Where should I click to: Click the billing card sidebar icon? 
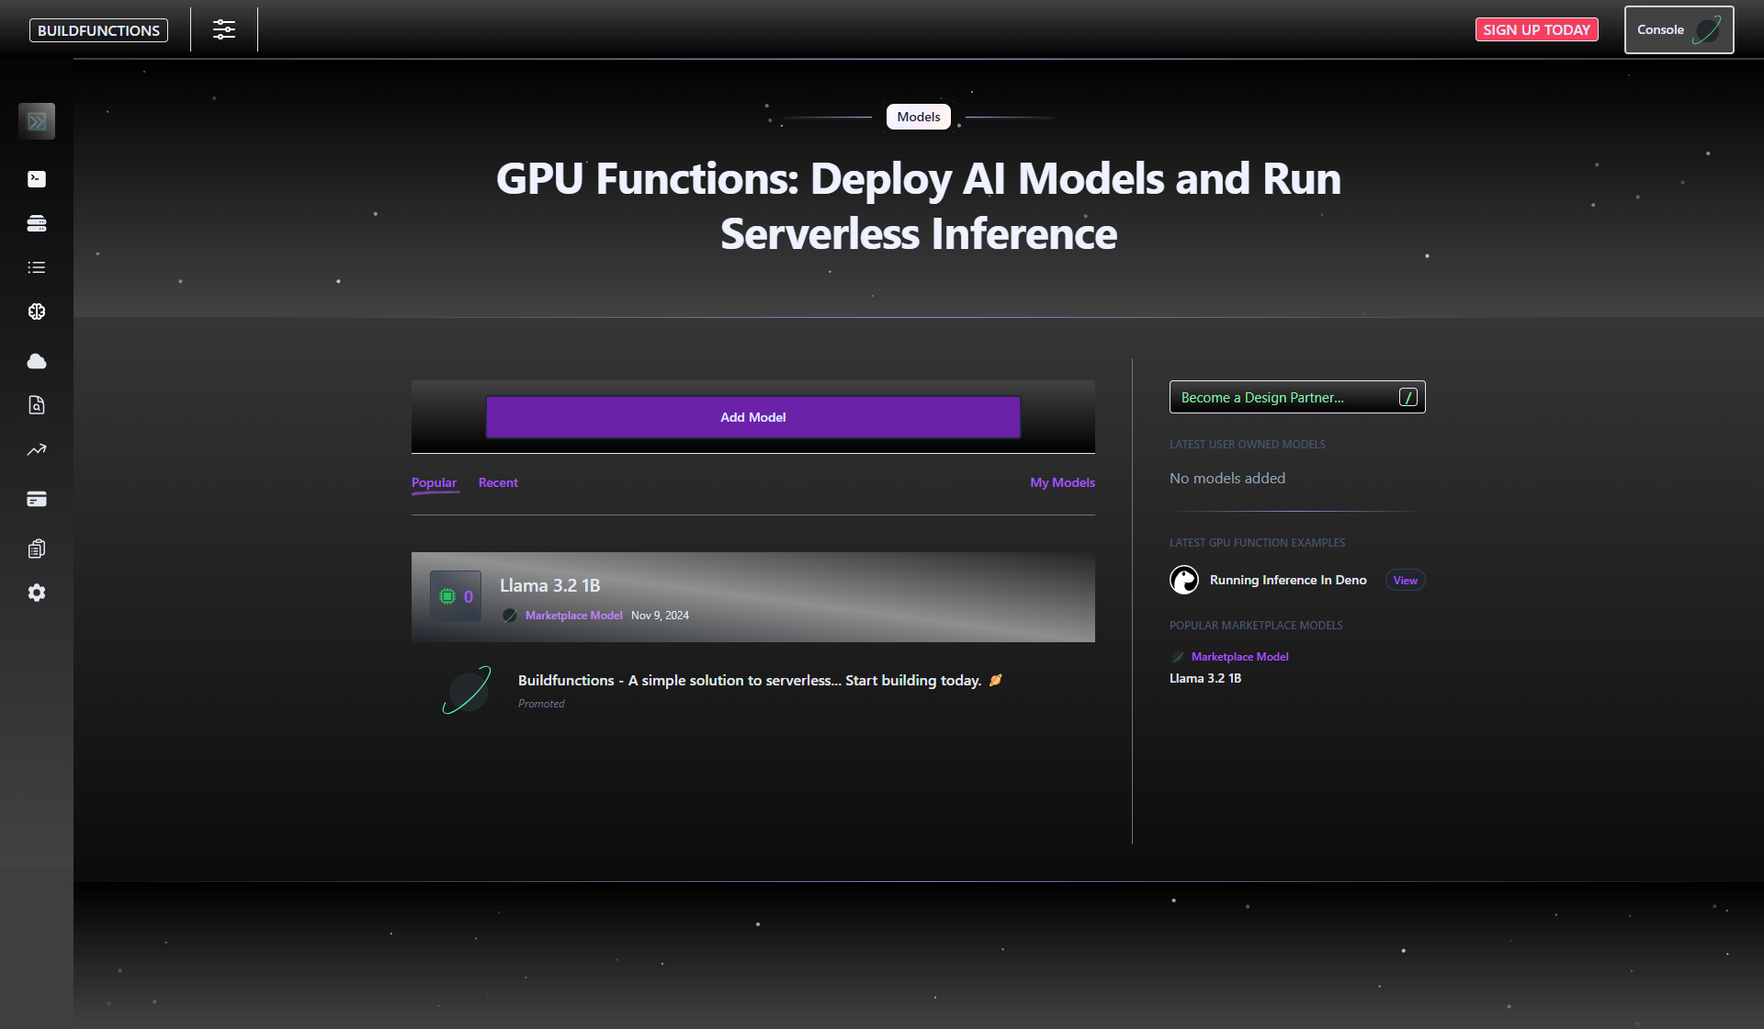37,499
